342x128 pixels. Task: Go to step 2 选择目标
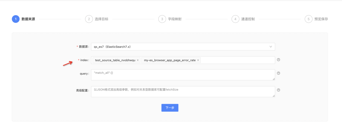(x=97, y=19)
